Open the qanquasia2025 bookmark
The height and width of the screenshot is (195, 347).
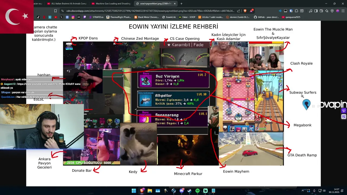point(291,17)
